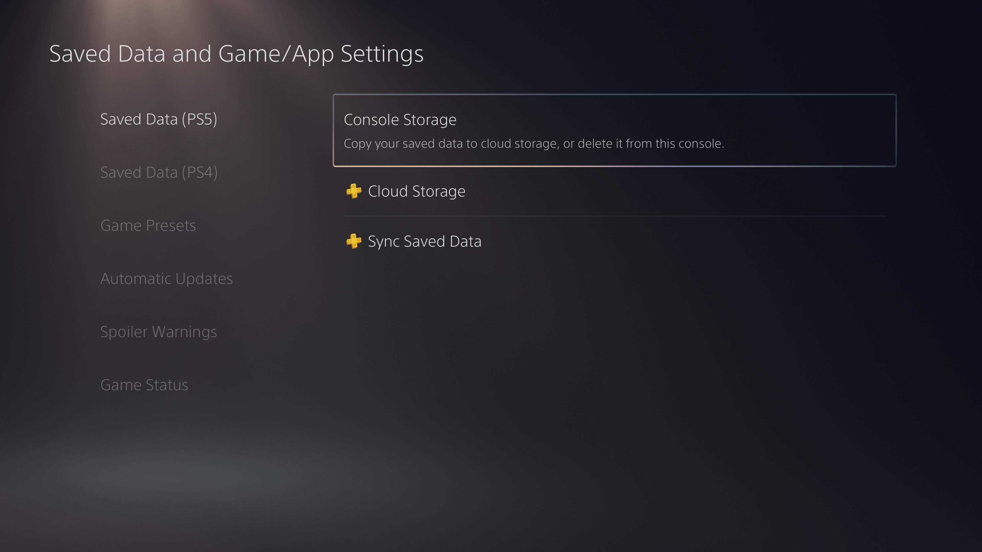Click the Console Storage description about copying saved data
The width and height of the screenshot is (982, 552).
point(534,144)
